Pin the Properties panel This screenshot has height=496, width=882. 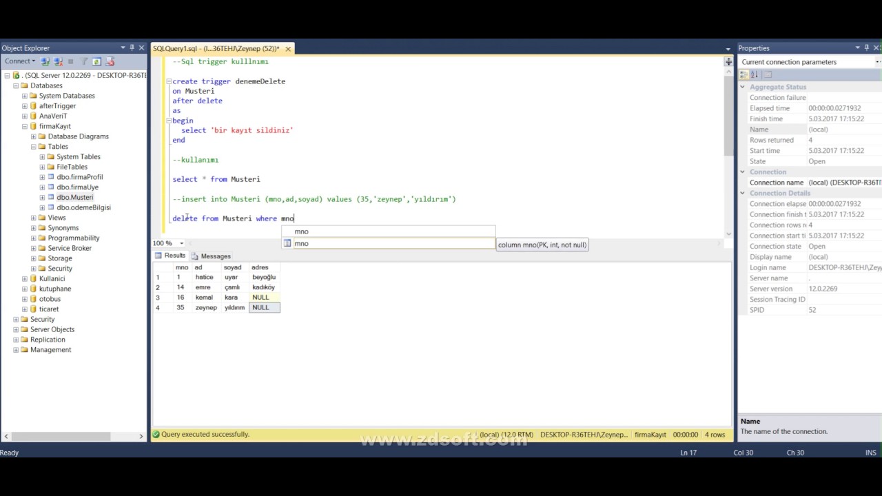coord(868,48)
